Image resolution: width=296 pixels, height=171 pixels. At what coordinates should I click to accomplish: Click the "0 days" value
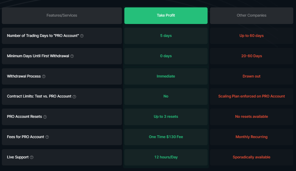click(166, 56)
